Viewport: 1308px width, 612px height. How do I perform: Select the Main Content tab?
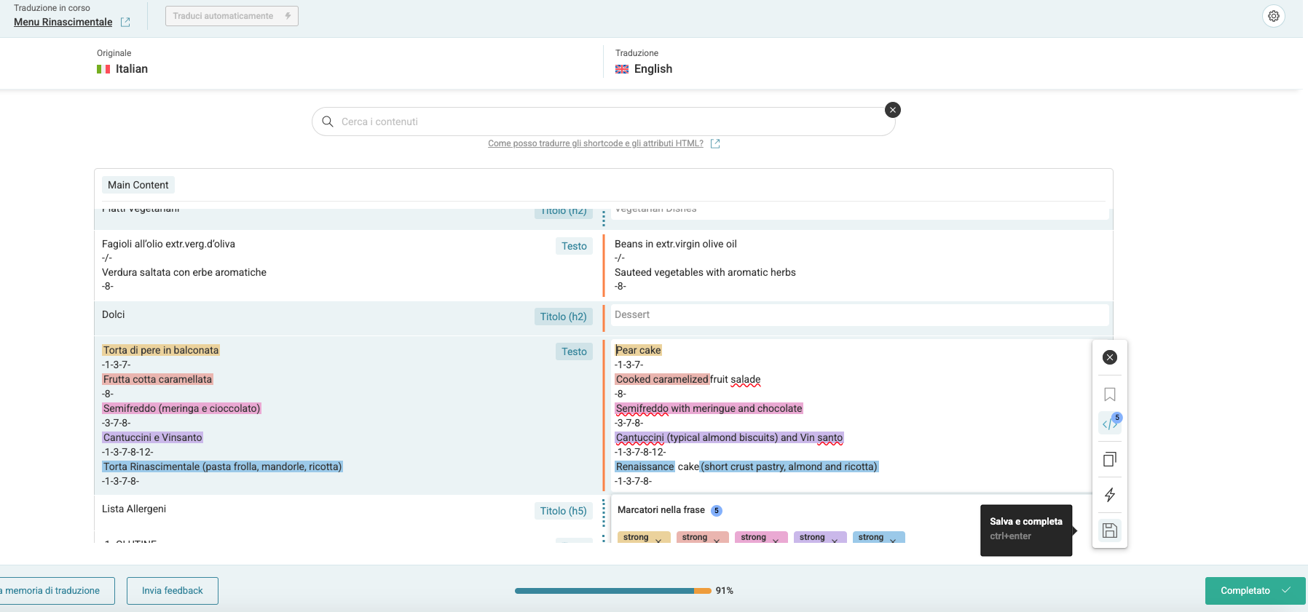pos(138,185)
